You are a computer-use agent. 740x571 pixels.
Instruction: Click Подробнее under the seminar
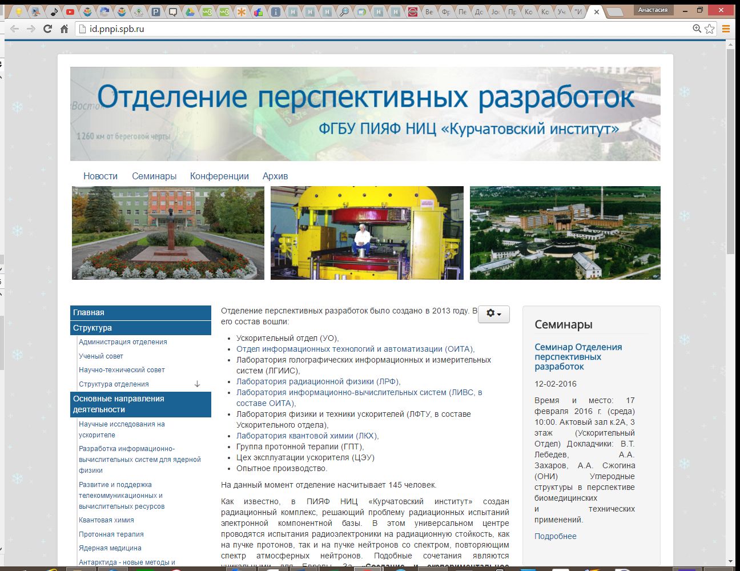pyautogui.click(x=556, y=536)
